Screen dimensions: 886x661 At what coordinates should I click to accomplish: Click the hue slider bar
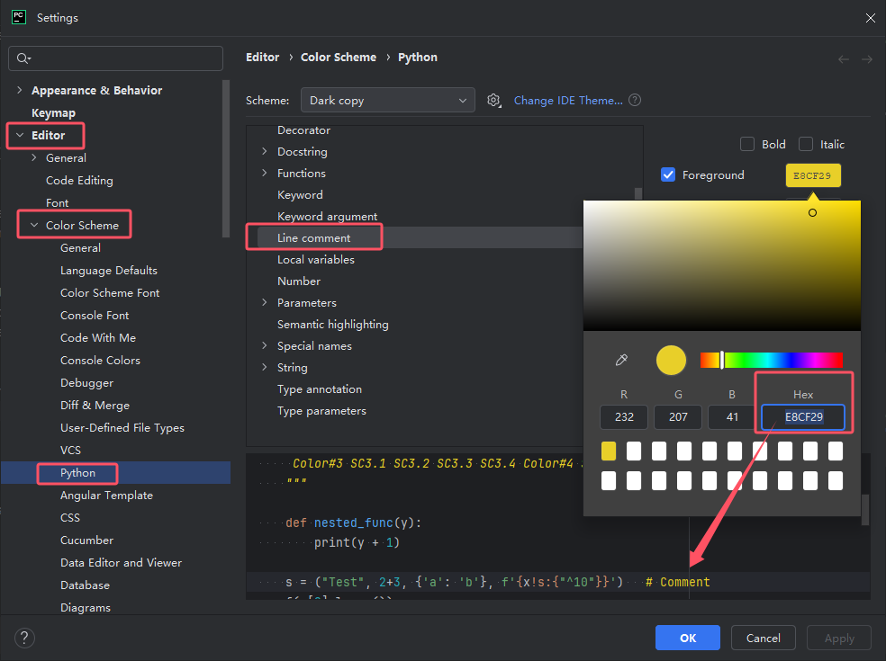[x=772, y=360]
